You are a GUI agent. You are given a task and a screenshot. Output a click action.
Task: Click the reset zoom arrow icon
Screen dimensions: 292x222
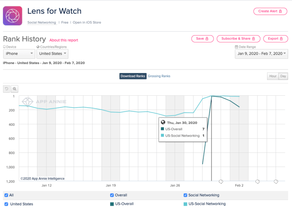[x=6, y=89]
